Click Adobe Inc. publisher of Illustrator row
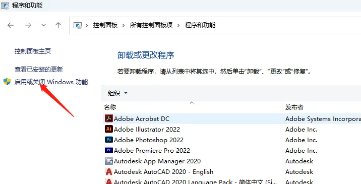Image resolution: width=361 pixels, height=184 pixels. click(x=301, y=130)
